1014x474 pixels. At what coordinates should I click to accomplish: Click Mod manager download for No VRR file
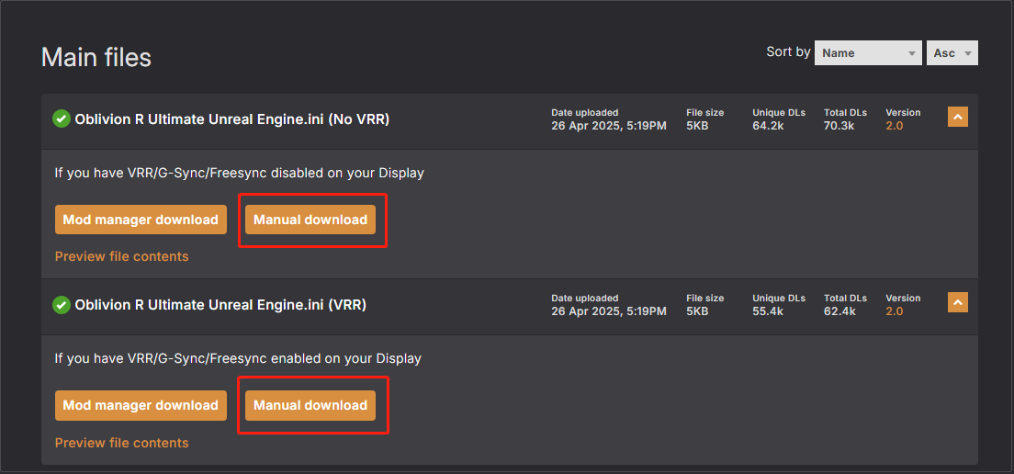click(141, 220)
